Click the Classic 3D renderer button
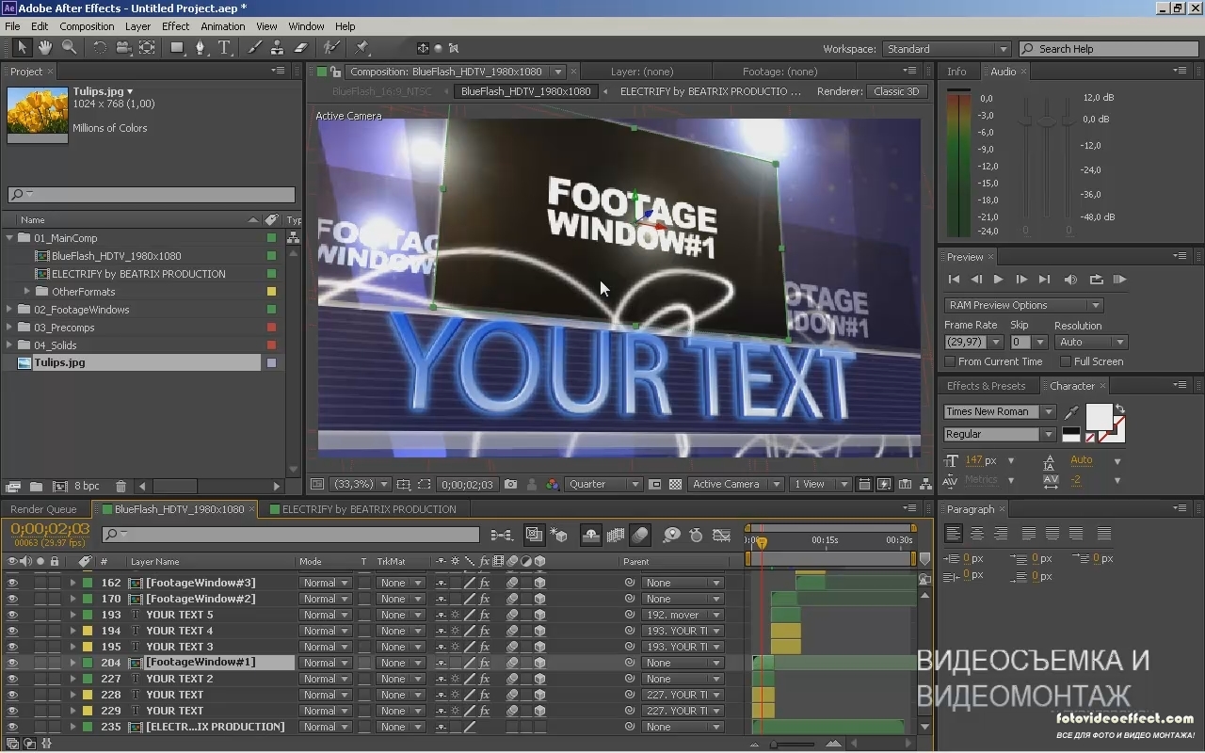1205x753 pixels. pos(896,91)
